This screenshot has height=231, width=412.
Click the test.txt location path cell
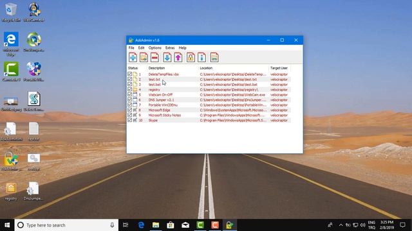229,80
